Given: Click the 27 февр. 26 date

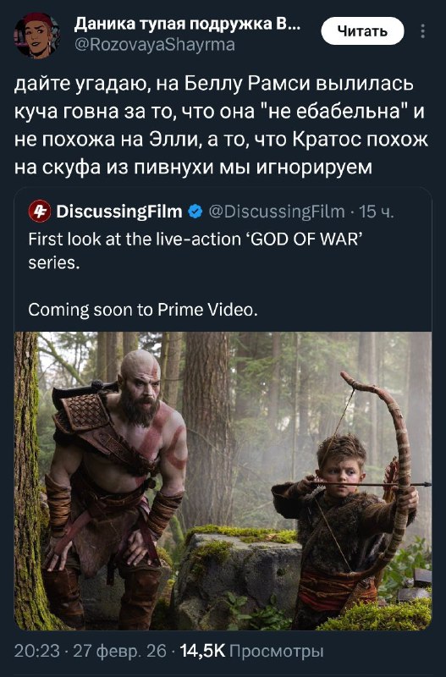Looking at the screenshot, I should tap(119, 651).
